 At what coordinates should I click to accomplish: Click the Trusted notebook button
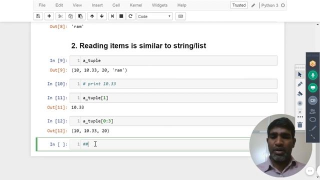pyautogui.click(x=239, y=5)
